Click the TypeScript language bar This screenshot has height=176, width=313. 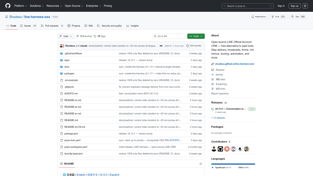[x=233, y=164]
